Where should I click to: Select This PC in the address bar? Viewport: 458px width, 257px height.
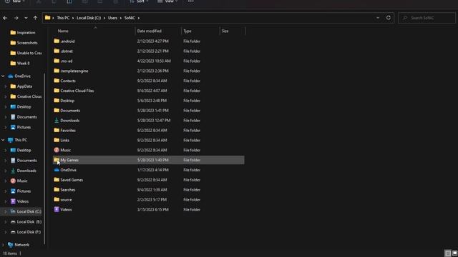pyautogui.click(x=63, y=18)
